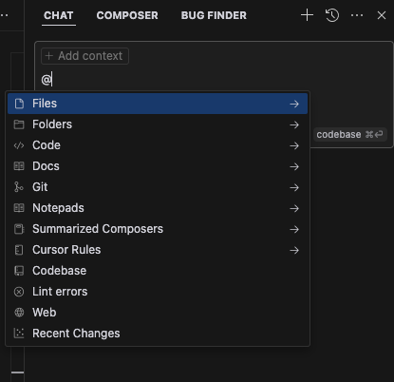Image resolution: width=394 pixels, height=382 pixels.
Task: Open the more options ellipsis menu
Action: click(357, 15)
